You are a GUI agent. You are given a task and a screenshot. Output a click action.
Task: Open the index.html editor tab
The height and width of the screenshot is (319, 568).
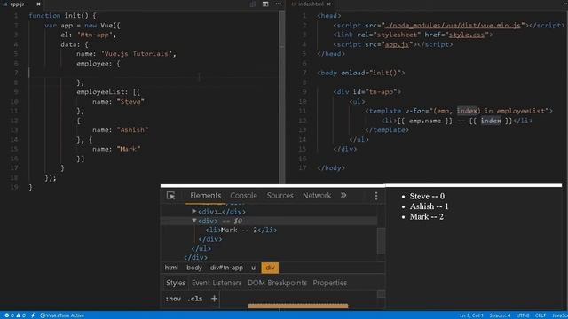coord(312,4)
